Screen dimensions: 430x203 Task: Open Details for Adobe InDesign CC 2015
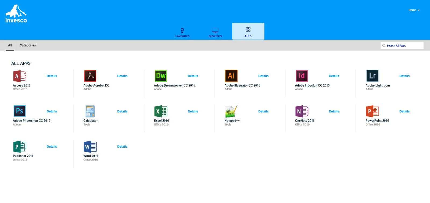pos(334,76)
